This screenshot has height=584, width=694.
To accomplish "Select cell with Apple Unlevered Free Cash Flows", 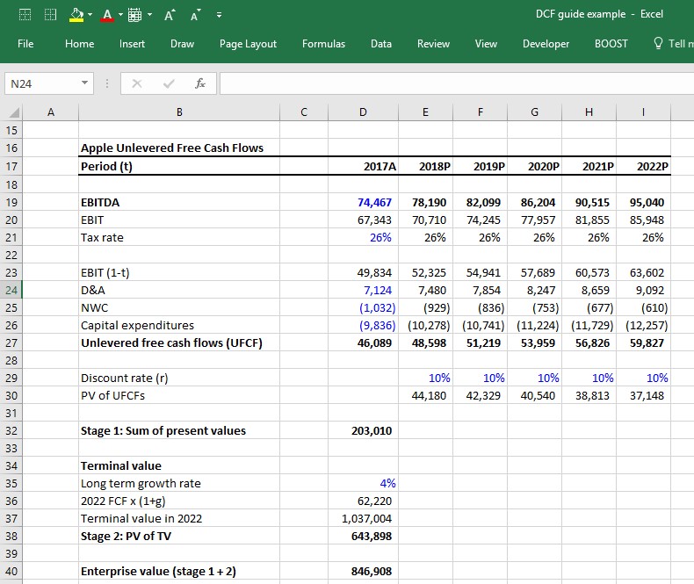I will pos(179,148).
